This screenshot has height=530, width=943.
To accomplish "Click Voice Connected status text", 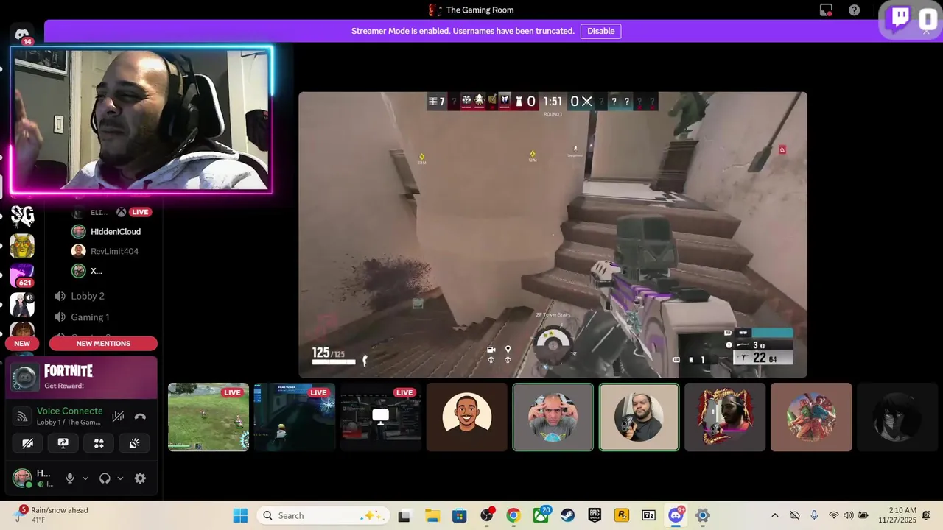I will [69, 411].
